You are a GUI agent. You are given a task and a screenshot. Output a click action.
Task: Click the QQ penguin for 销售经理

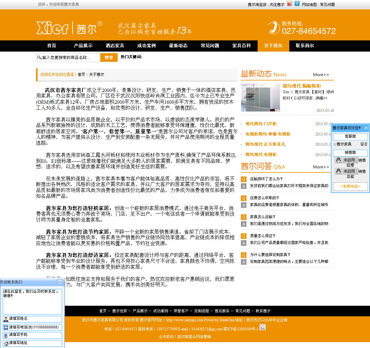[x=338, y=160]
